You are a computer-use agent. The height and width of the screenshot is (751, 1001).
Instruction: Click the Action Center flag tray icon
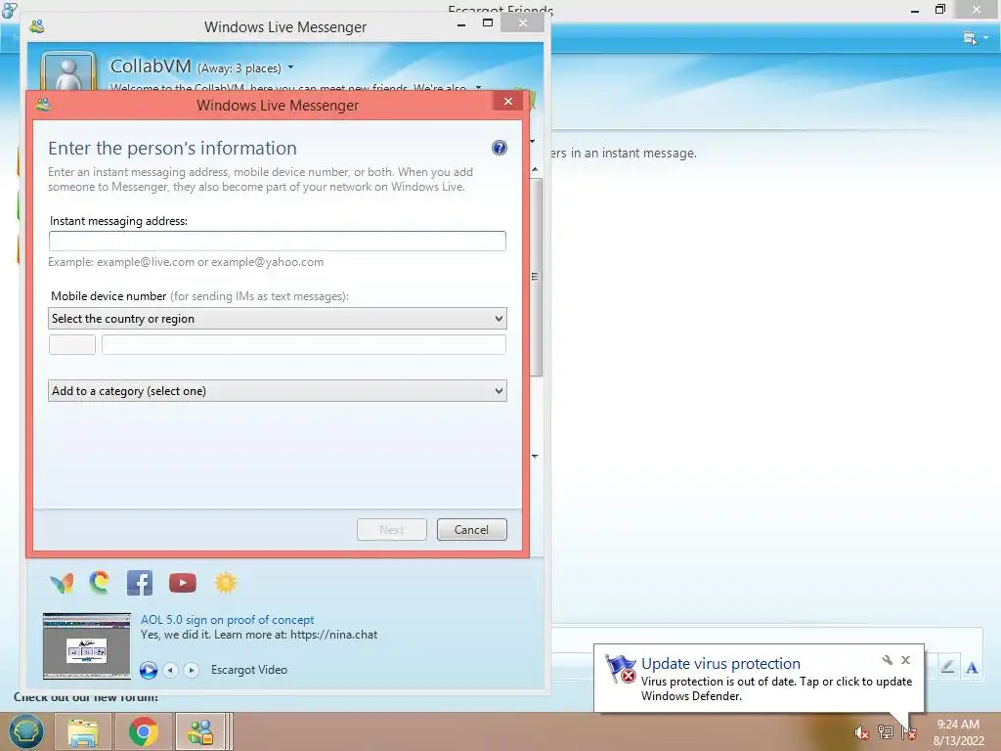[908, 732]
